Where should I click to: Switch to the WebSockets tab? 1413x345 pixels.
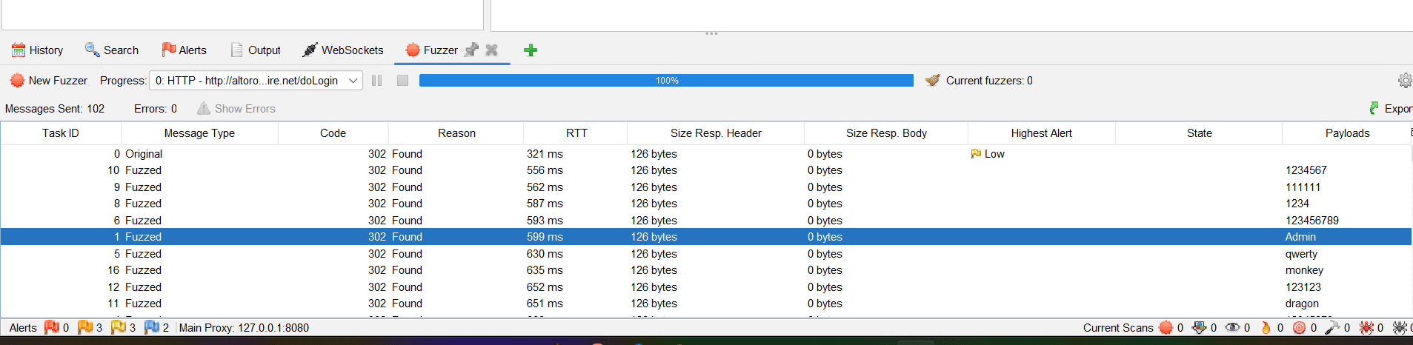click(343, 50)
